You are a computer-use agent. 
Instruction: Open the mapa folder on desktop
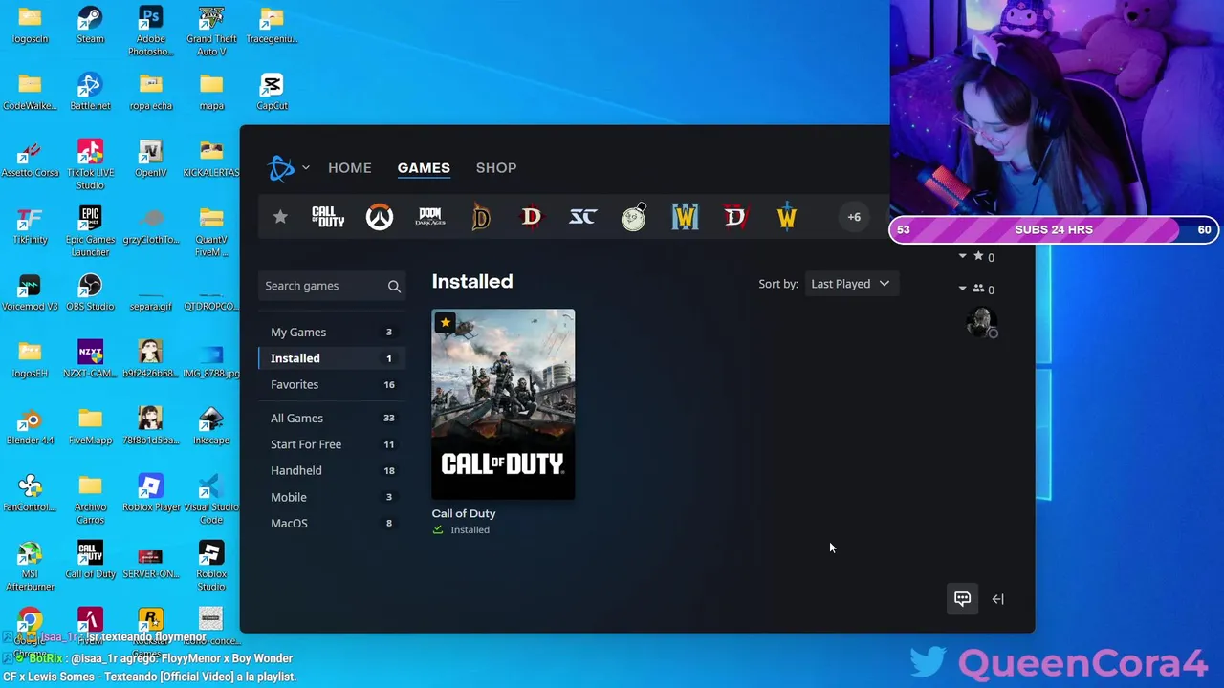(211, 92)
